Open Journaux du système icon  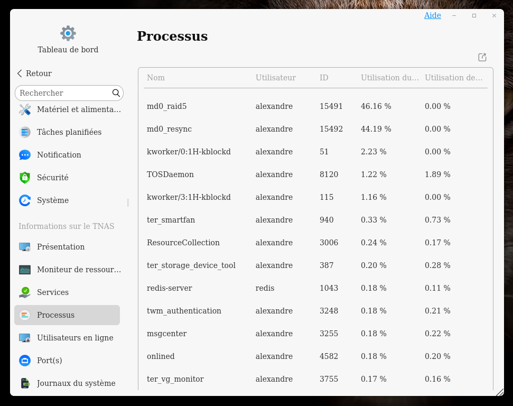coord(25,383)
